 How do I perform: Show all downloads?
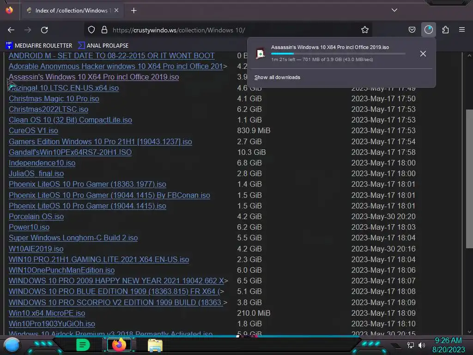(277, 77)
